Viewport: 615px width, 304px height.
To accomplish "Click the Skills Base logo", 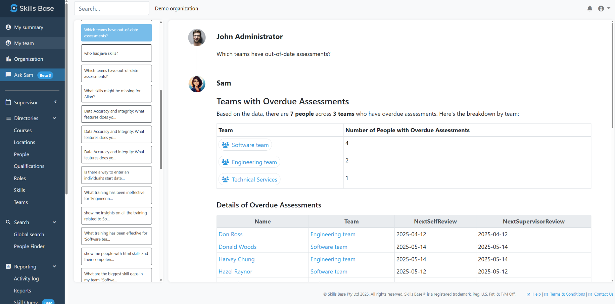I will click(x=32, y=8).
